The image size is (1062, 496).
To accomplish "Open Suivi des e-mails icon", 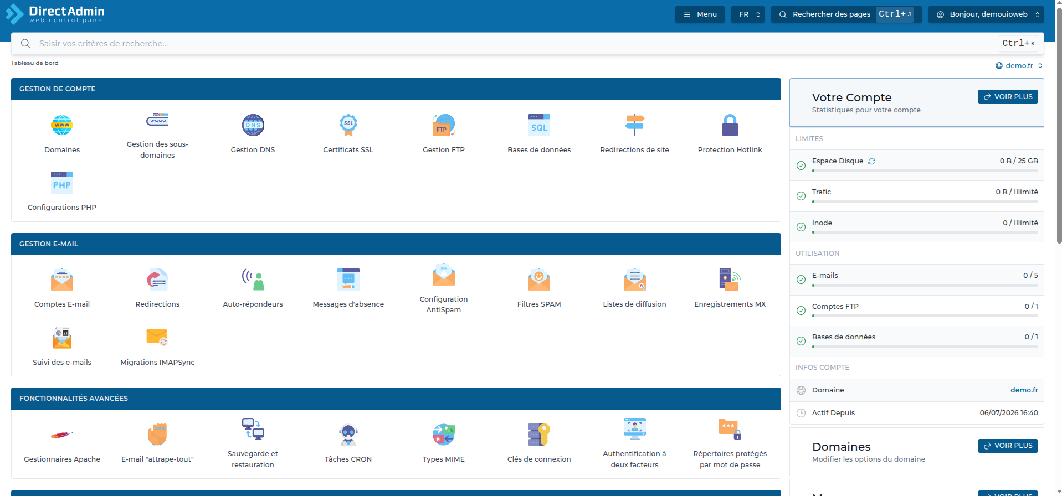I will 62,338.
